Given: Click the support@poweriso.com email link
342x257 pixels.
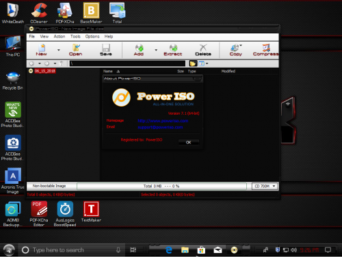Looking at the screenshot, I should pyautogui.click(x=160, y=127).
